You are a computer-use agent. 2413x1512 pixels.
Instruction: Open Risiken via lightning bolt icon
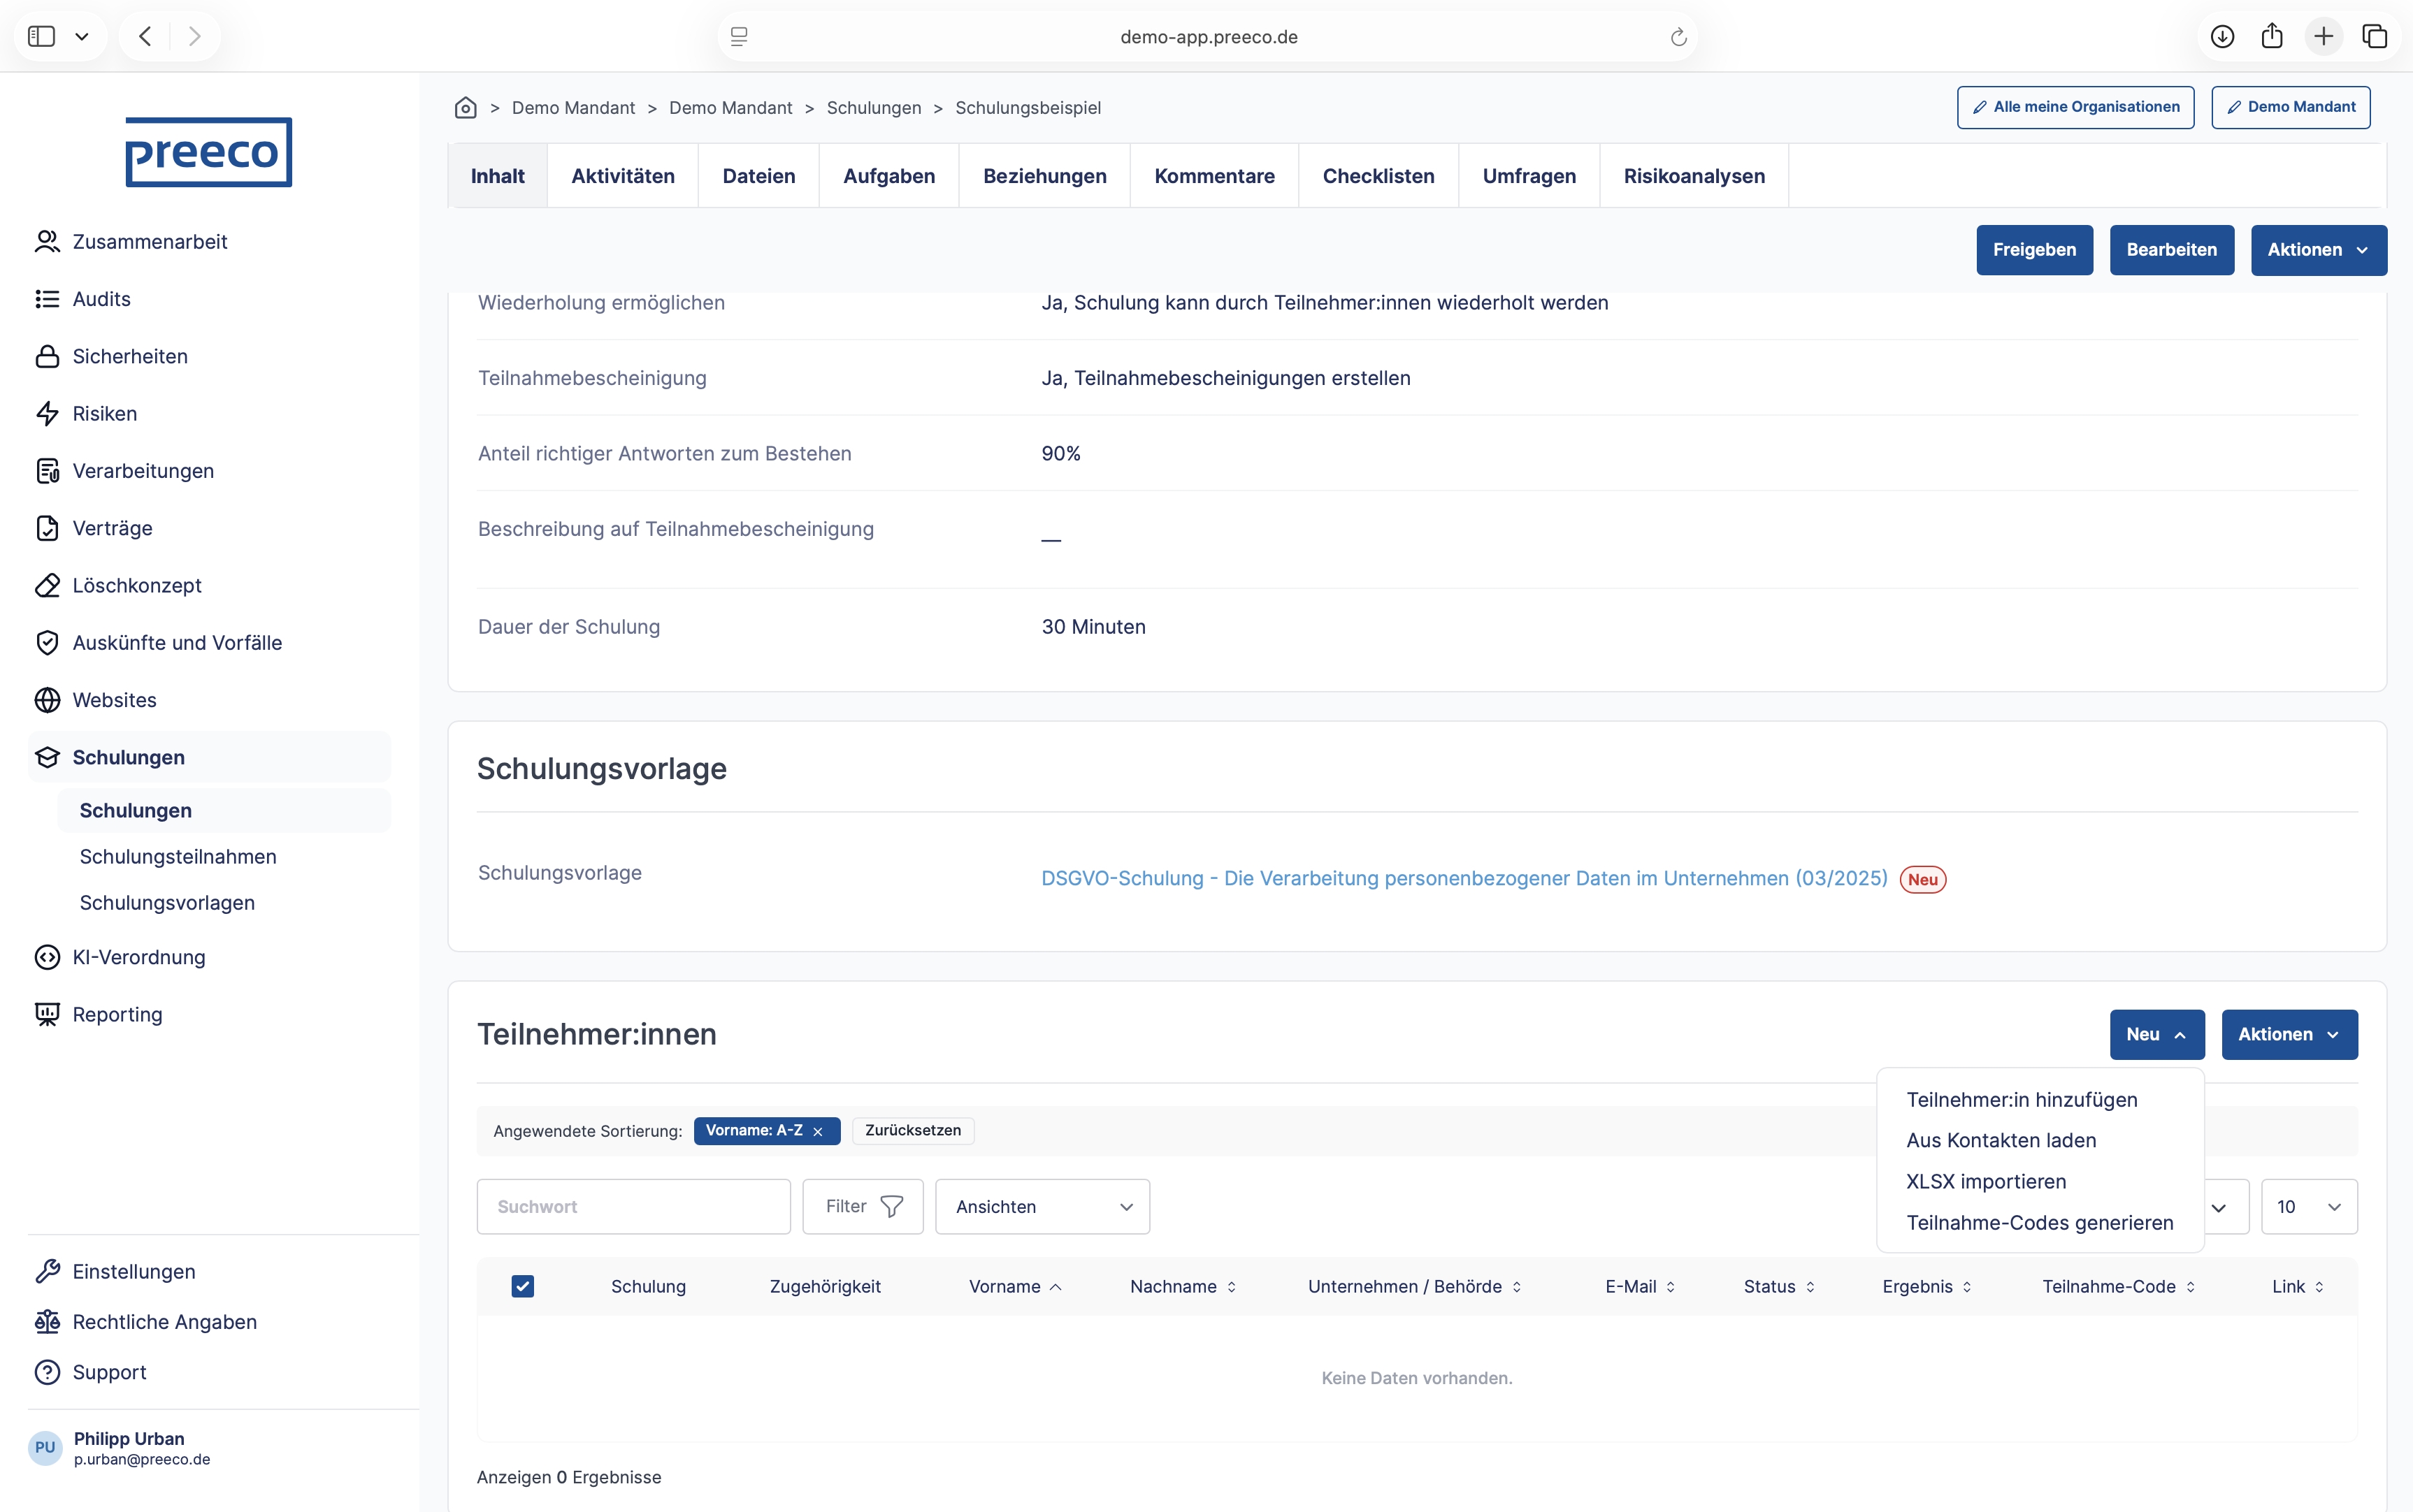point(47,413)
